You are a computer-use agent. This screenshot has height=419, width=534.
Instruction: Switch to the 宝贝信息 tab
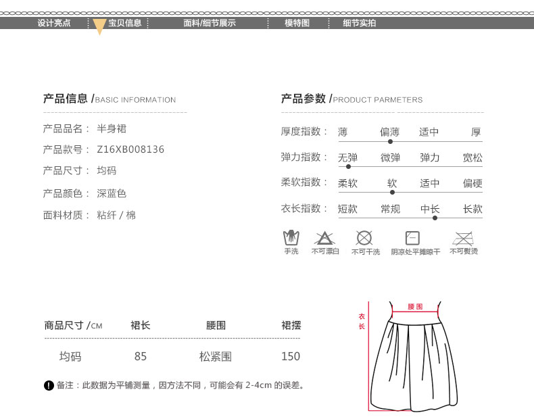tap(125, 23)
